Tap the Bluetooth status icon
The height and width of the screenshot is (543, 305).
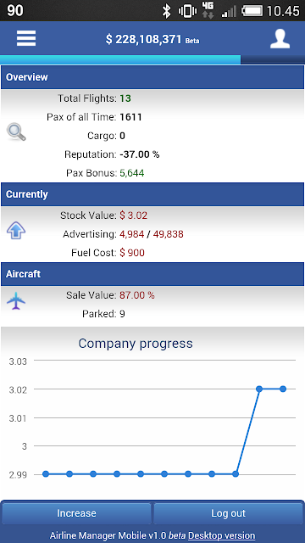click(167, 11)
